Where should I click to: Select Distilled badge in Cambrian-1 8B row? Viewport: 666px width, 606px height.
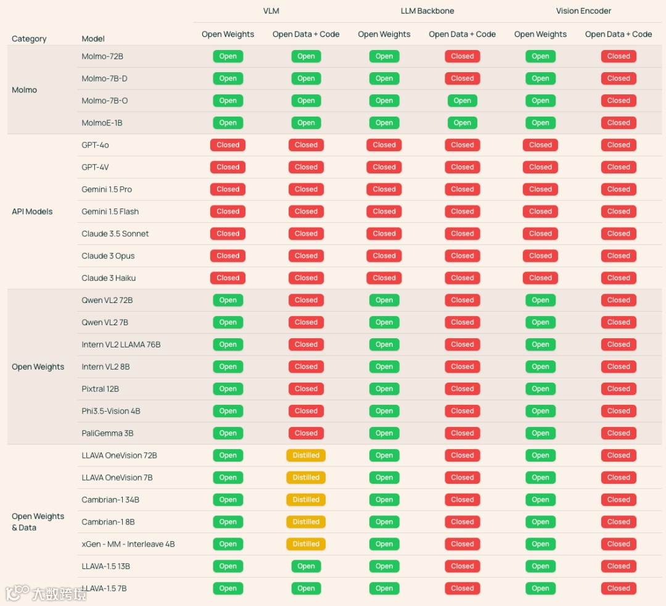click(306, 521)
